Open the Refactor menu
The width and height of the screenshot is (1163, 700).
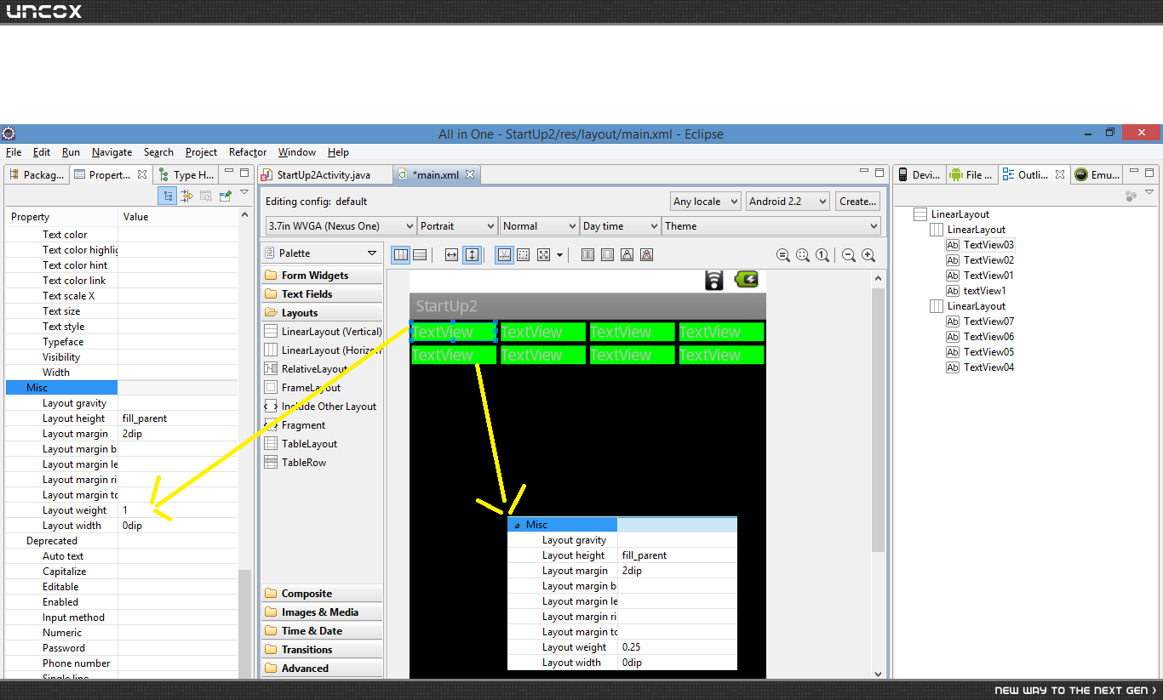248,152
